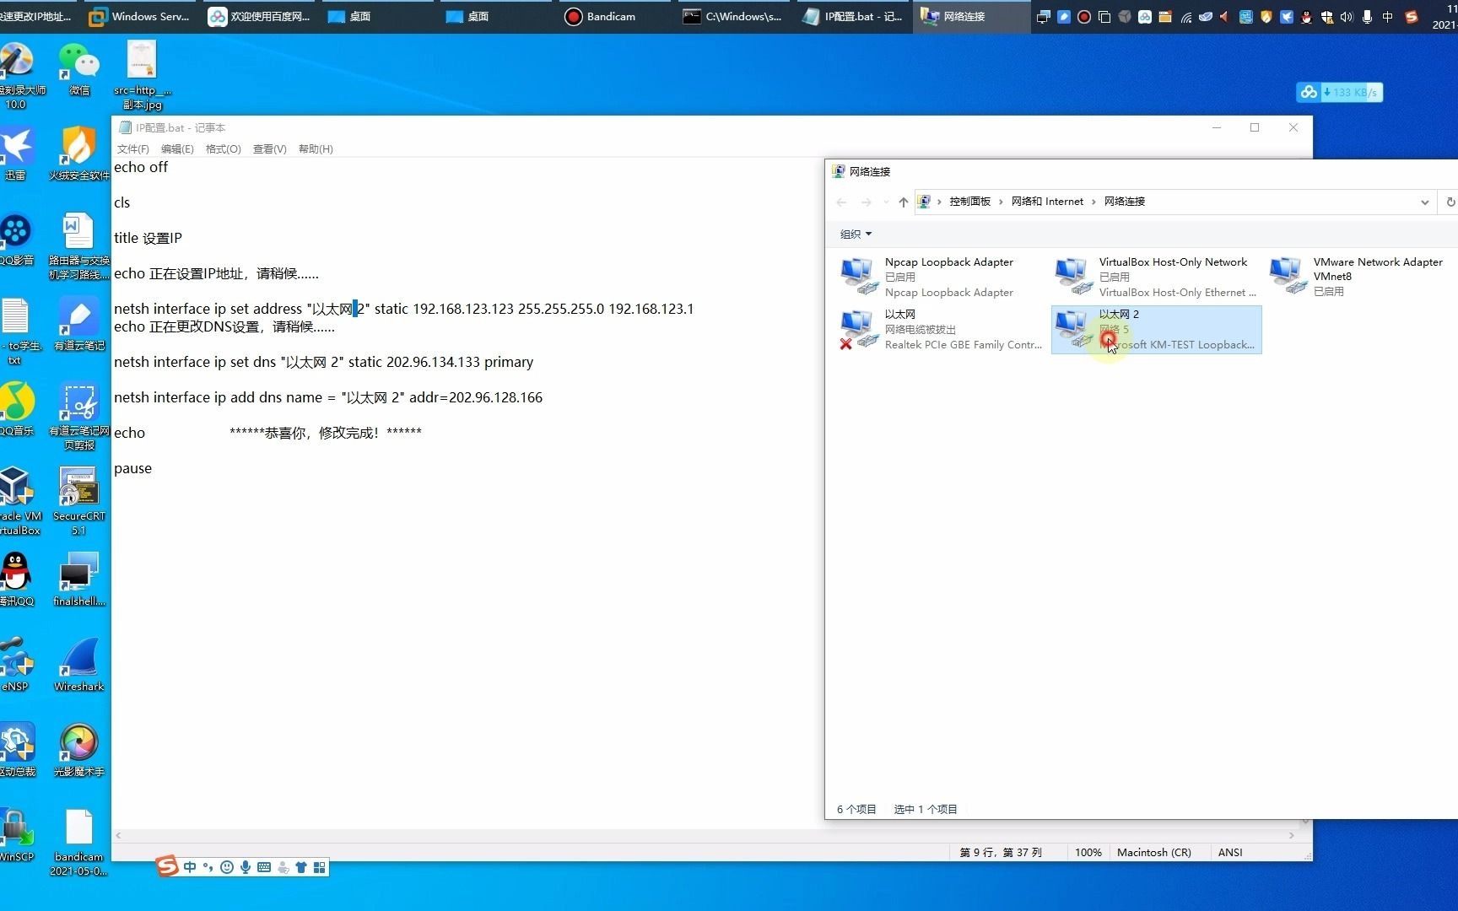Click the Forward arrow in Network Connections
This screenshot has width=1458, height=911.
pyautogui.click(x=866, y=202)
